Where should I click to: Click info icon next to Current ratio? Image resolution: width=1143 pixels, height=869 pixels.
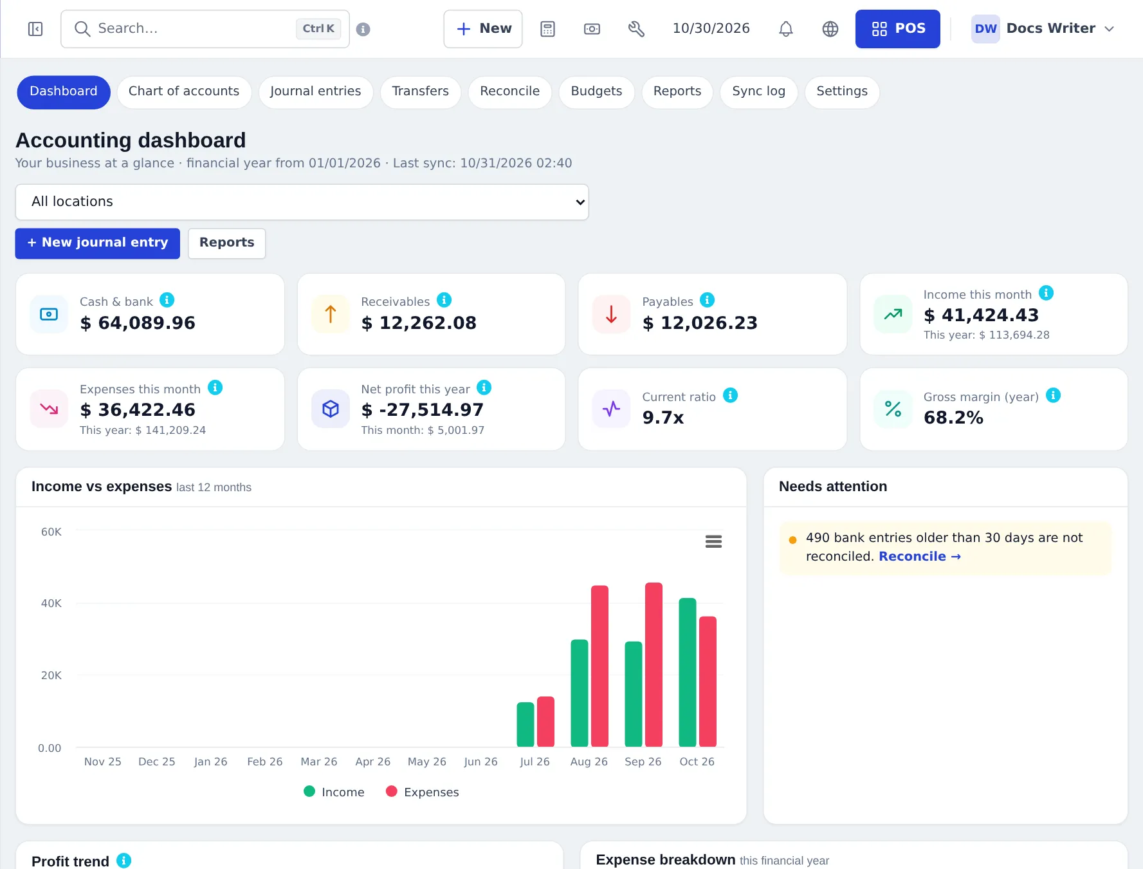click(x=731, y=395)
